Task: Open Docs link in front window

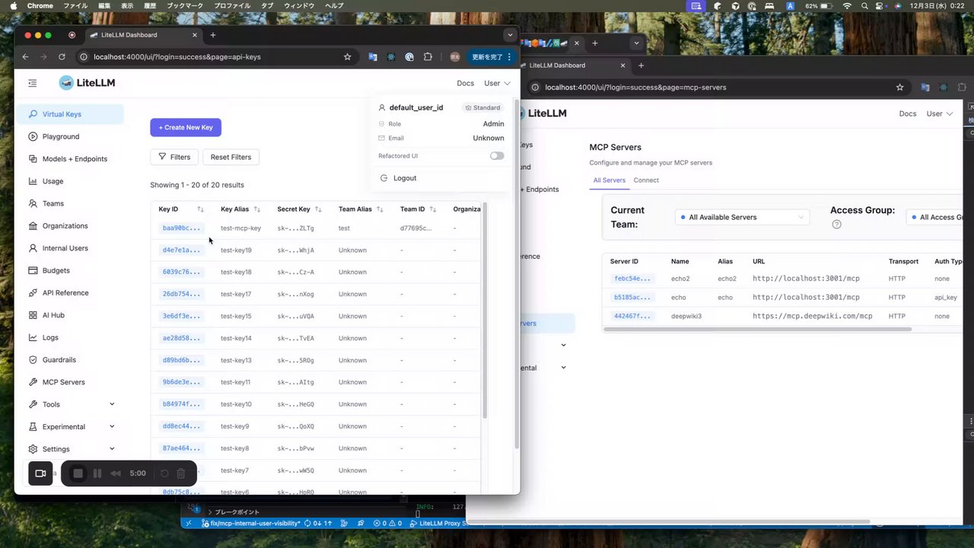Action: (x=465, y=83)
